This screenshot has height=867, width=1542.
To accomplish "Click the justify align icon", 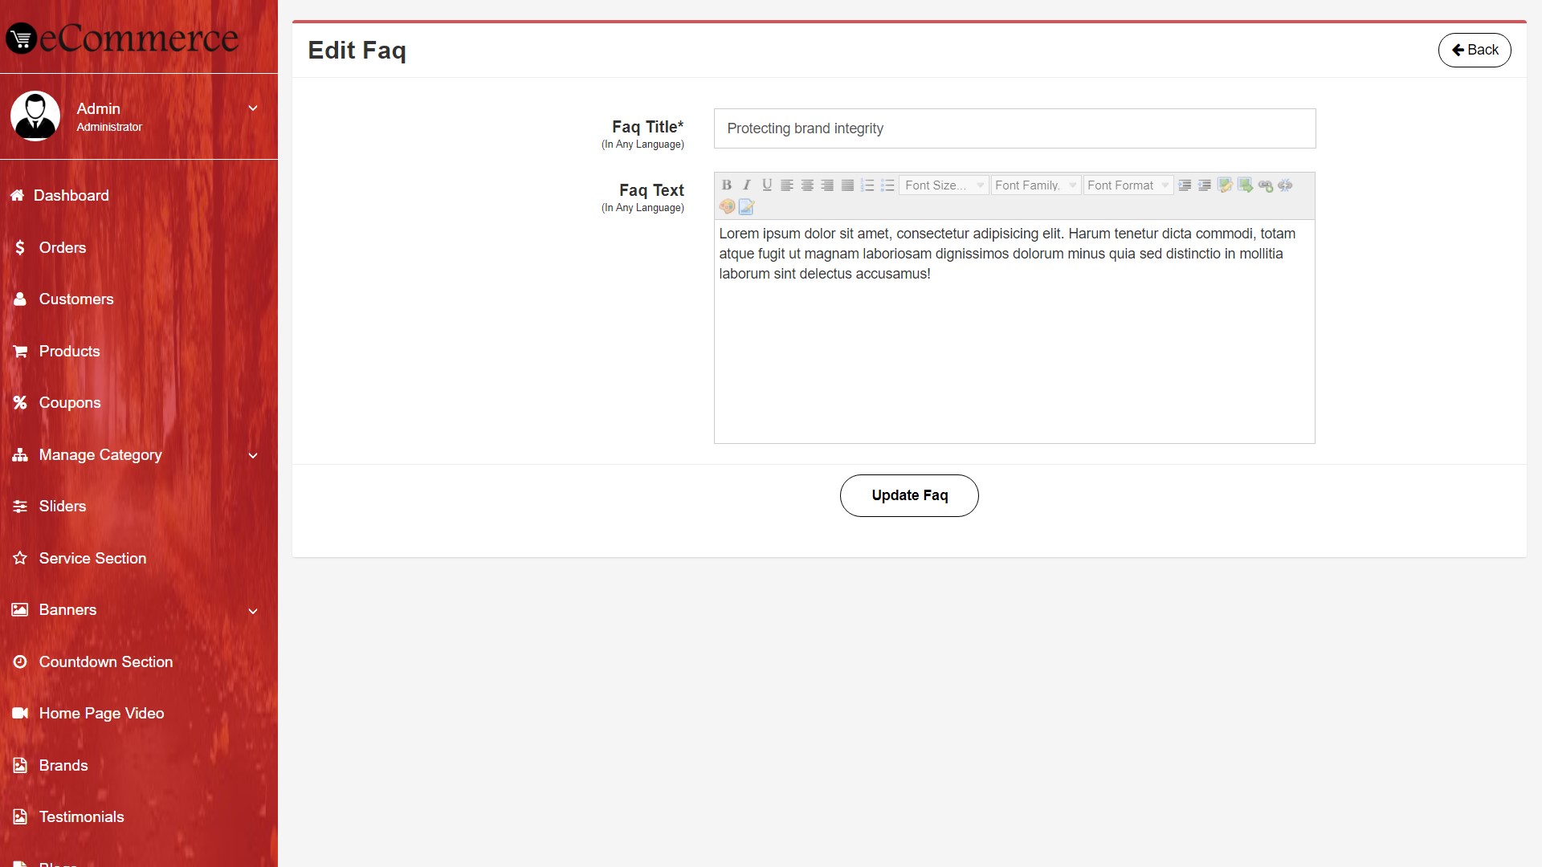I will pos(847,185).
